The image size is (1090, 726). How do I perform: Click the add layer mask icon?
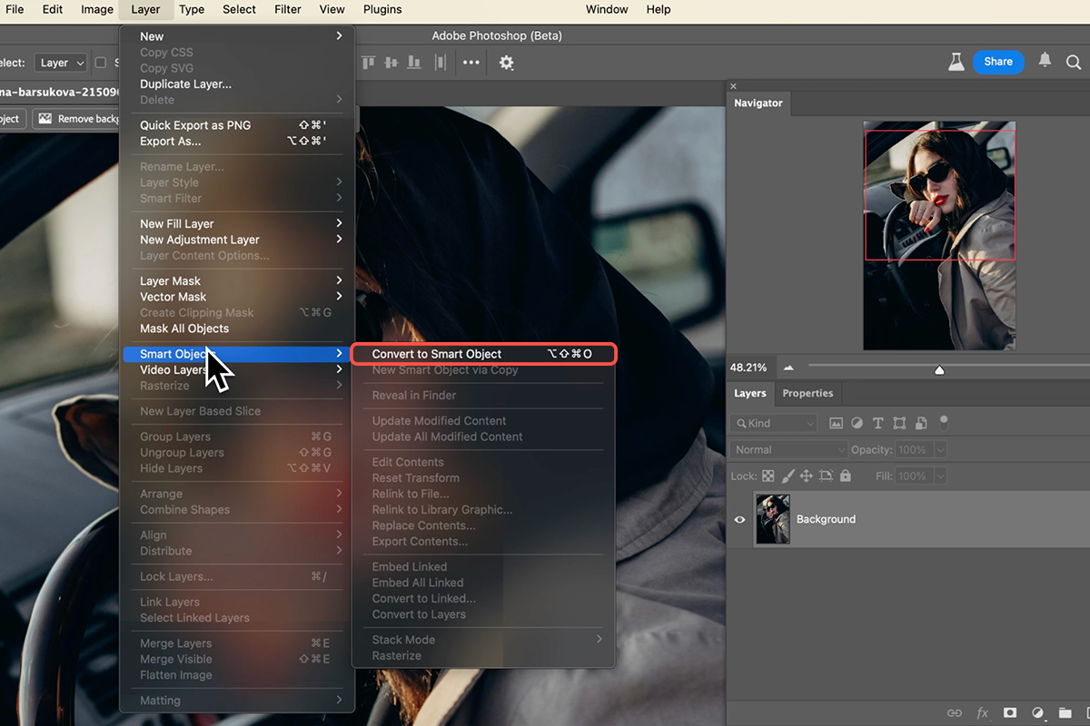click(1009, 713)
